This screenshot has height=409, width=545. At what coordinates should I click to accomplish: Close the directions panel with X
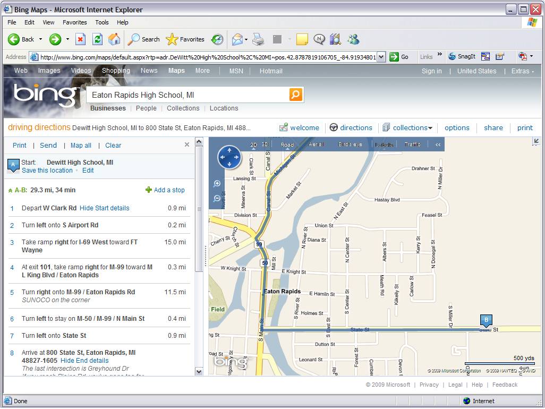[187, 144]
